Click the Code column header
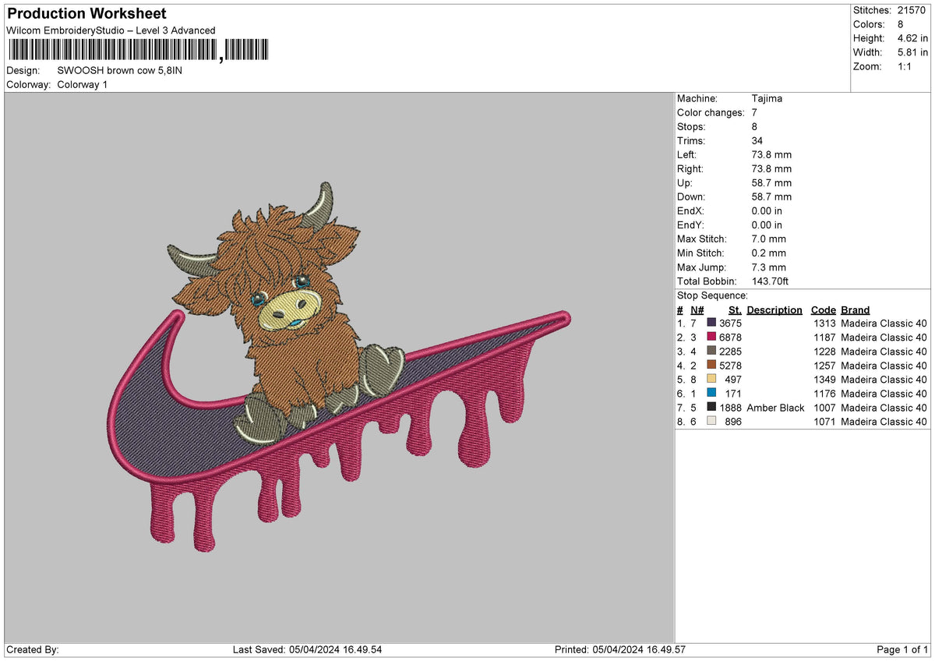 (823, 310)
